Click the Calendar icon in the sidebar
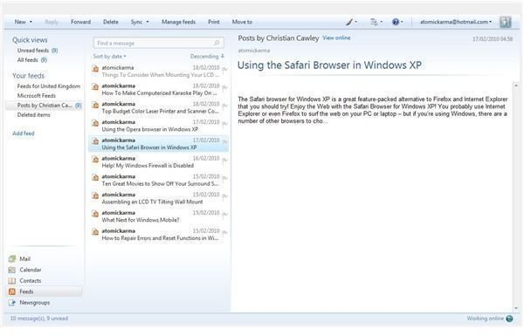 12,270
